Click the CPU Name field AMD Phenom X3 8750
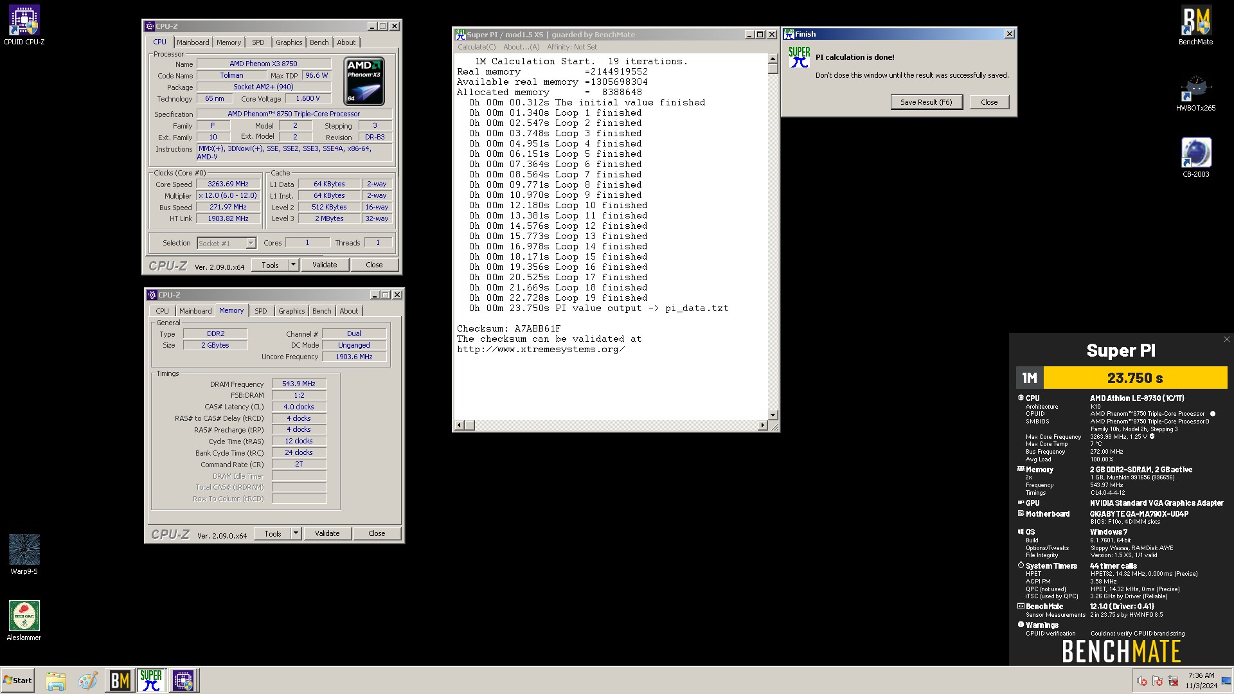Screen dimensions: 1234x694 pos(264,64)
